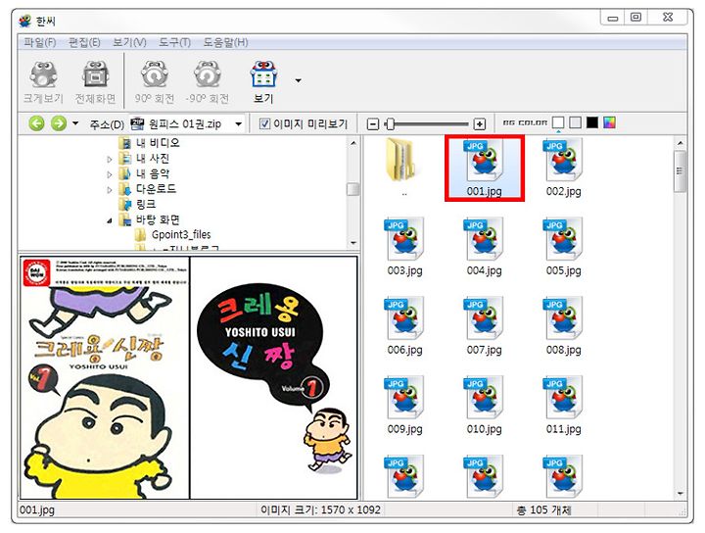The image size is (705, 533).
Task: Select the 001.jpg file icon
Action: click(484, 160)
